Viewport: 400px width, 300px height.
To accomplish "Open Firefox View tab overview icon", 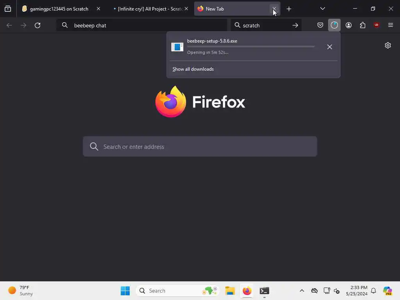I will 8,9.
